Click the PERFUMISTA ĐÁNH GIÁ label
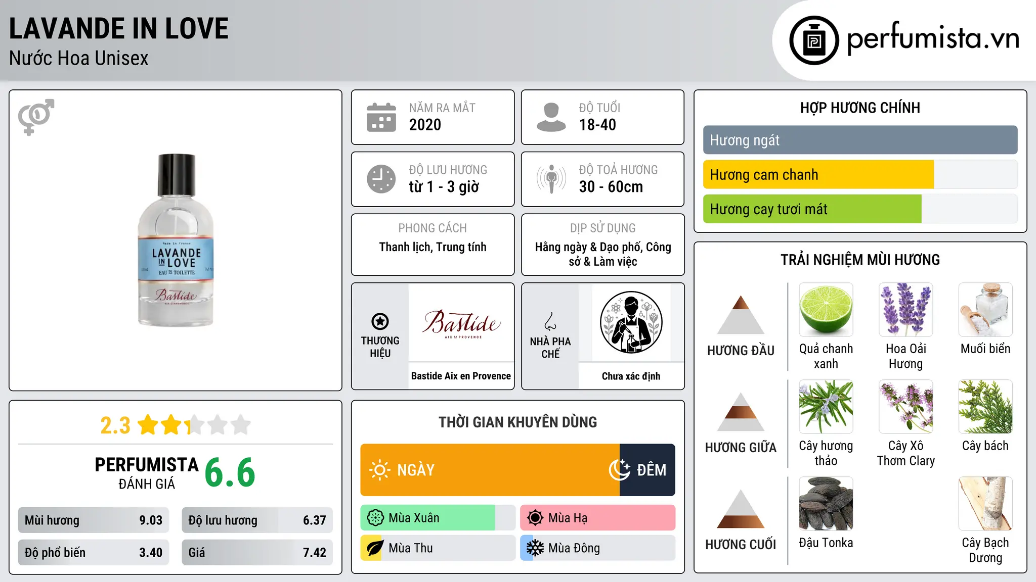 coord(147,473)
